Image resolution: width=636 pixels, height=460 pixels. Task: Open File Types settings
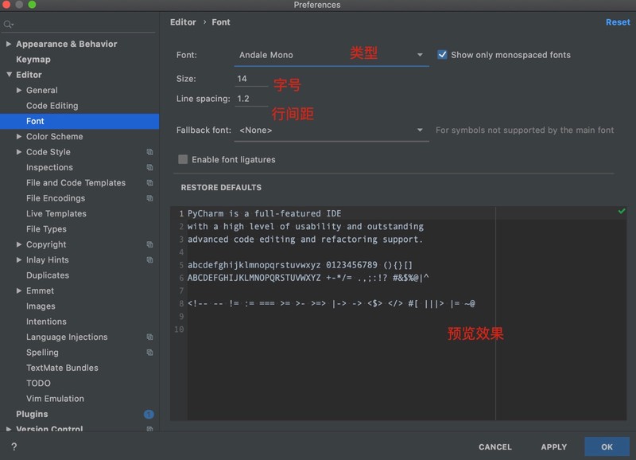click(46, 229)
